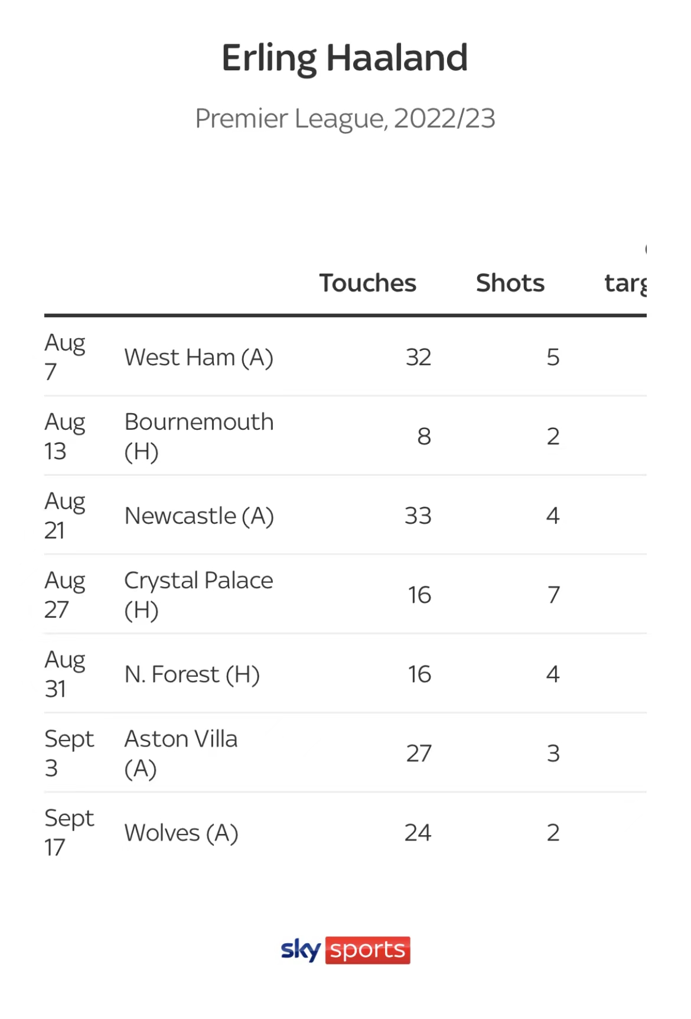Select the Crystal Palace (H) fixture
Image resolution: width=691 pixels, height=1019 pixels.
point(198,595)
